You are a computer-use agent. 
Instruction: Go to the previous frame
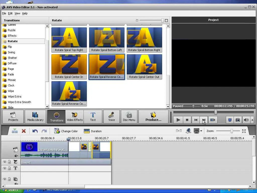coord(196,120)
